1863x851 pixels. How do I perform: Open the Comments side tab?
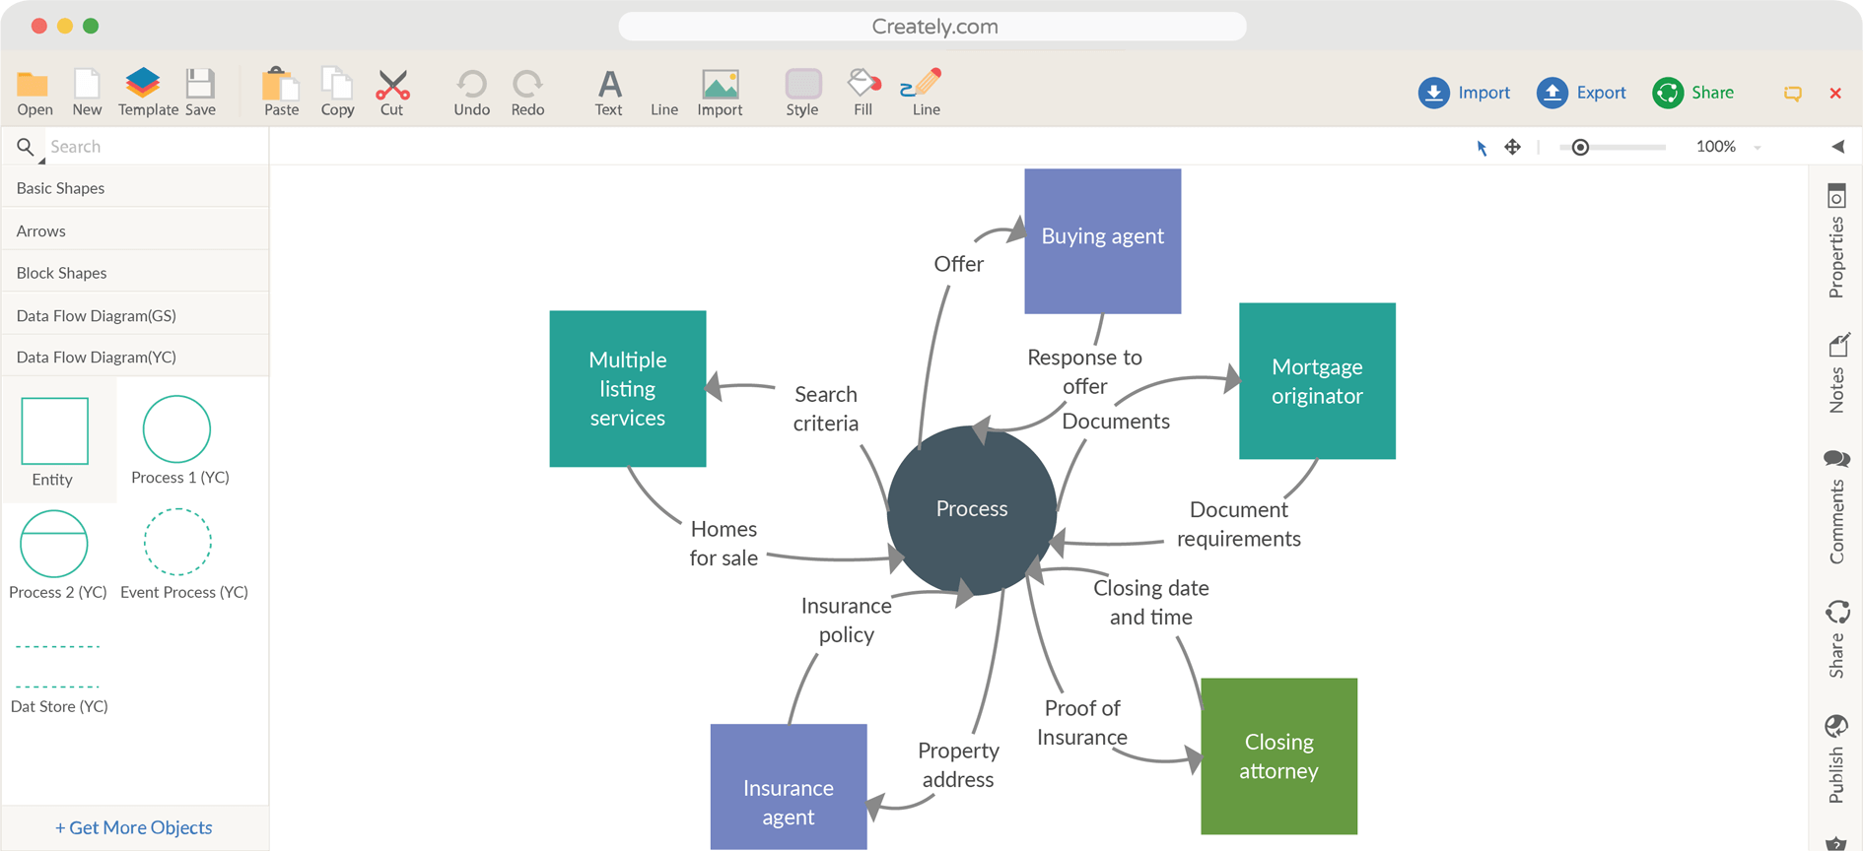[x=1836, y=507]
